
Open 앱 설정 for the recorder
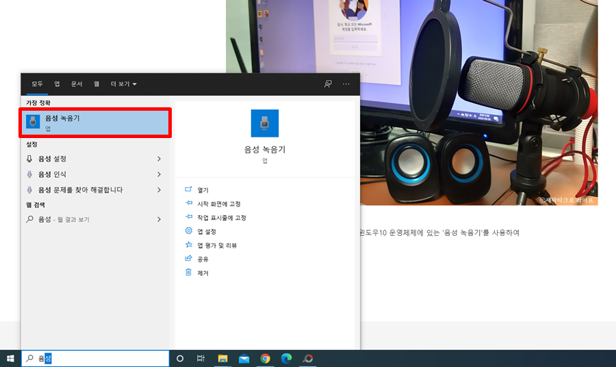pyautogui.click(x=207, y=232)
